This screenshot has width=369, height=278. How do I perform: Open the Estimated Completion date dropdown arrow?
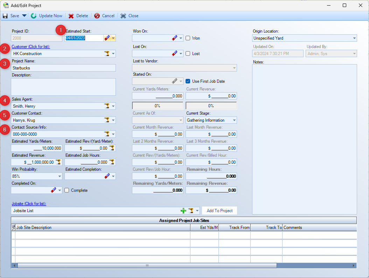113,176
